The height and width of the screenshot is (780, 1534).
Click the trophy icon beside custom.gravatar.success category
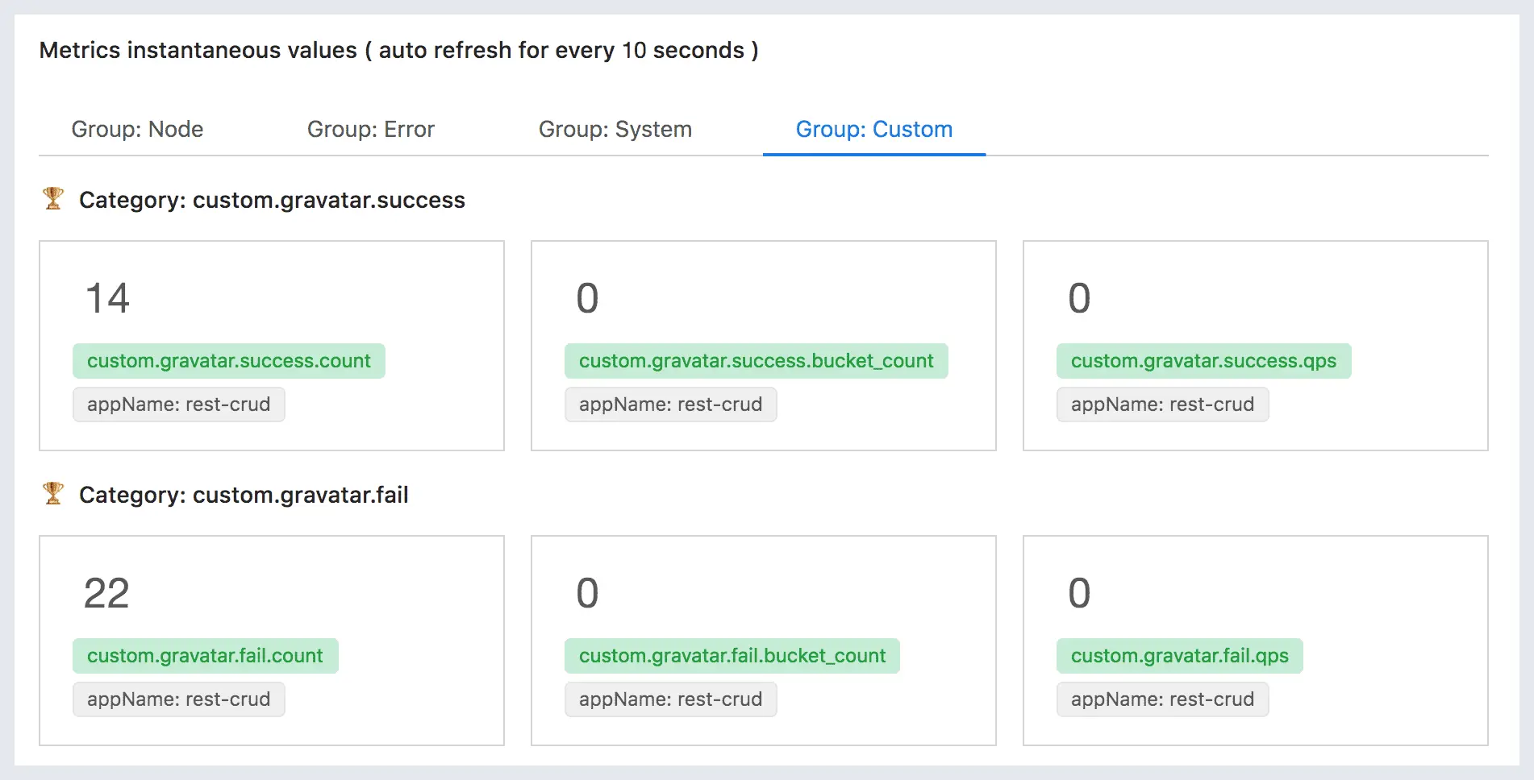point(53,198)
